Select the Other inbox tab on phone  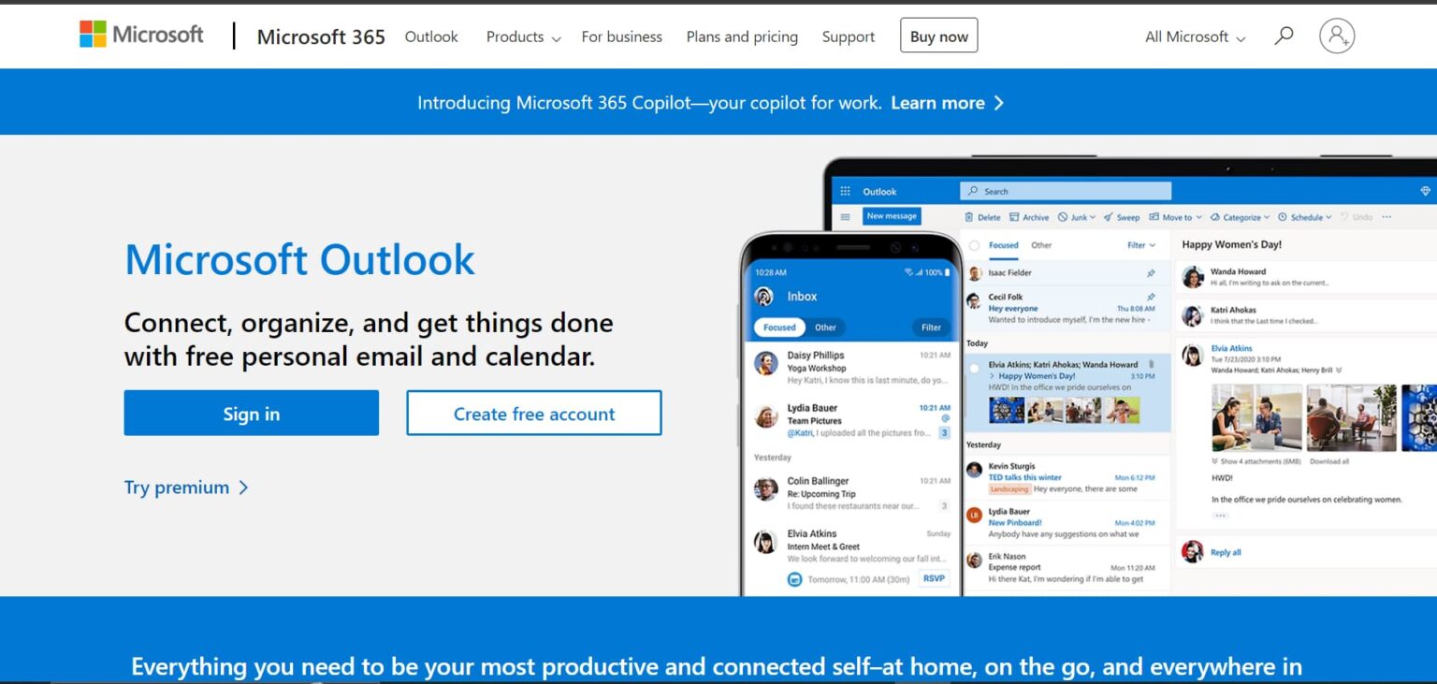point(826,327)
